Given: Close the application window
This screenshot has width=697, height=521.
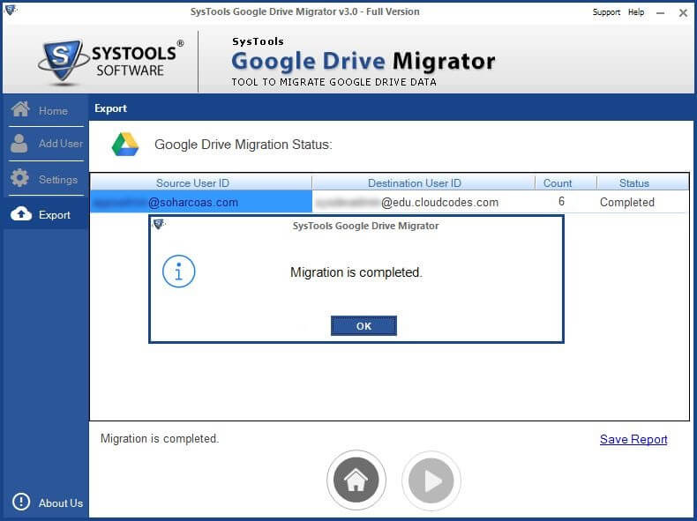Looking at the screenshot, I should [x=683, y=13].
